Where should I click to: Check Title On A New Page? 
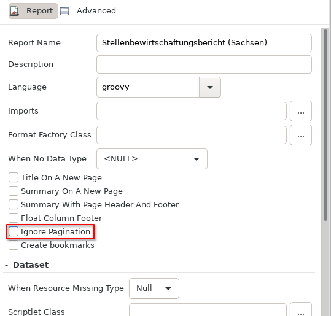coord(14,177)
